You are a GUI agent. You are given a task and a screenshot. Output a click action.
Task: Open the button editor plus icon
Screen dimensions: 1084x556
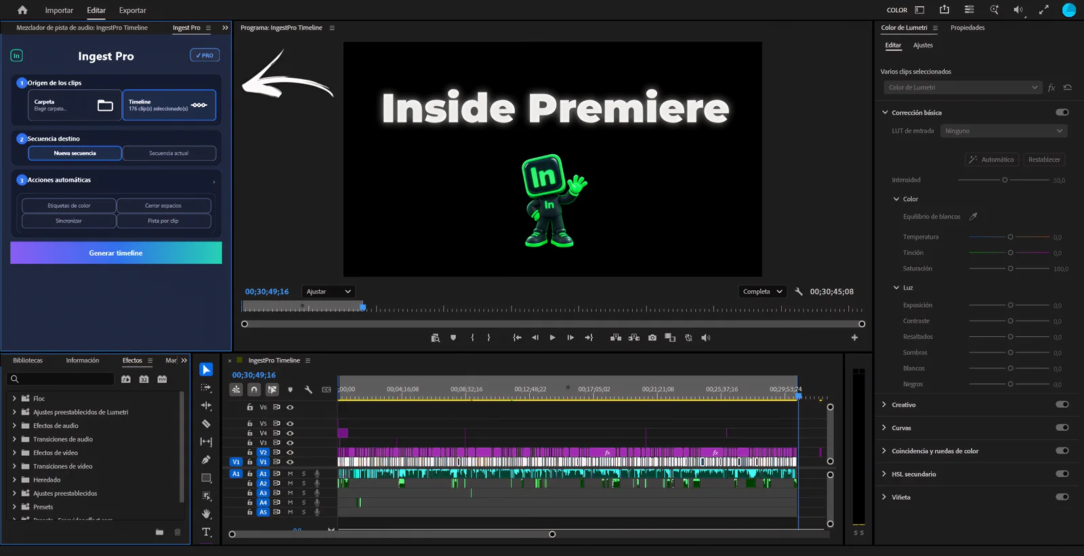(x=854, y=338)
